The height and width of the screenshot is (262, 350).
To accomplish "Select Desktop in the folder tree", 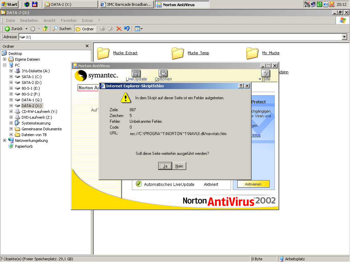I will pyautogui.click(x=15, y=54).
